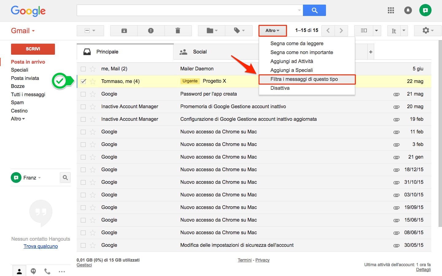This screenshot has height=276, width=442.
Task: Open the Move to folder dropdown
Action: 212,30
